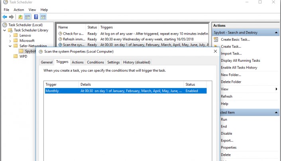281x161 pixels.
Task: Click the Back arrow toolbar icon
Action: click(x=5, y=17)
